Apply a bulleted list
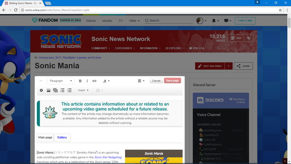 (x=62, y=90)
